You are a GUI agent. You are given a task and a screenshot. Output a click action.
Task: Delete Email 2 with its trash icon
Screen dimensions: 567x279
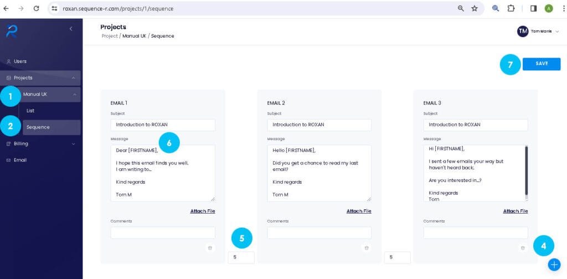click(367, 248)
